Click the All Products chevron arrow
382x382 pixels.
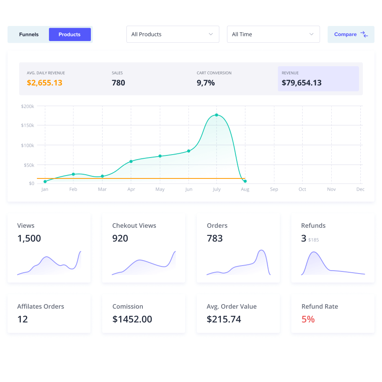pos(211,34)
